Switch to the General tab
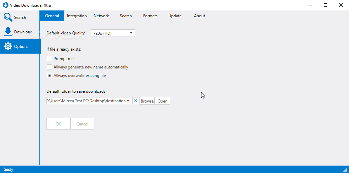Screen dimensions: 349x173 52,16
